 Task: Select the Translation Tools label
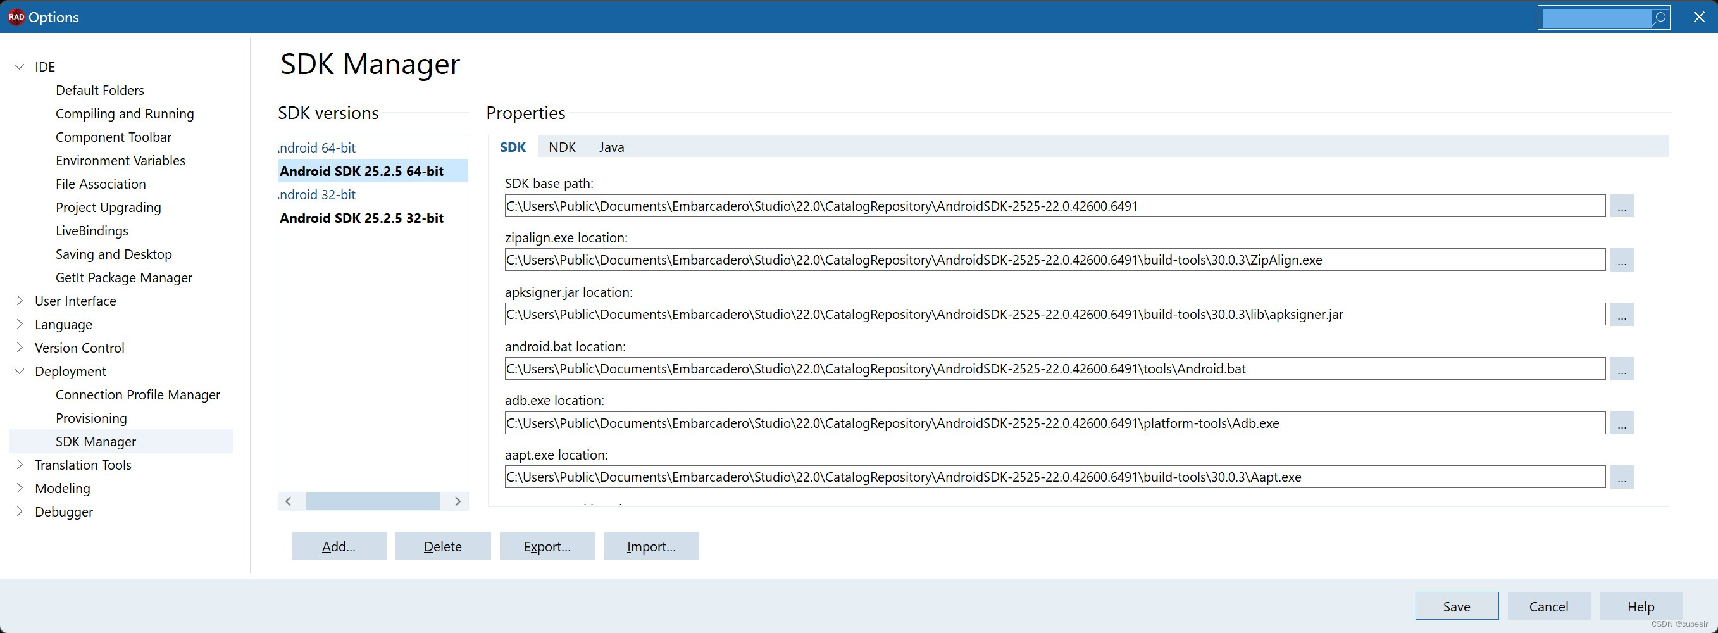tap(84, 465)
